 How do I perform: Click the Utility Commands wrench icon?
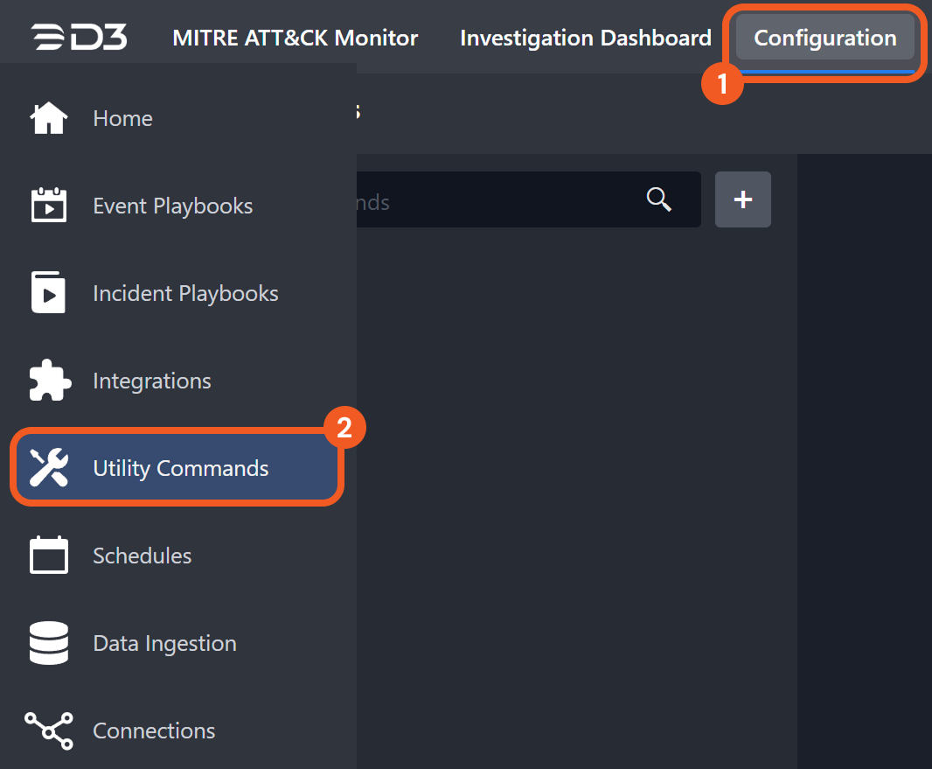(x=49, y=468)
